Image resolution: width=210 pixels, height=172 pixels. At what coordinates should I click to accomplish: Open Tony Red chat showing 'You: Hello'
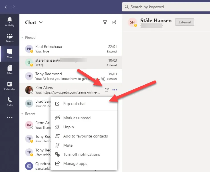[x=35, y=139]
